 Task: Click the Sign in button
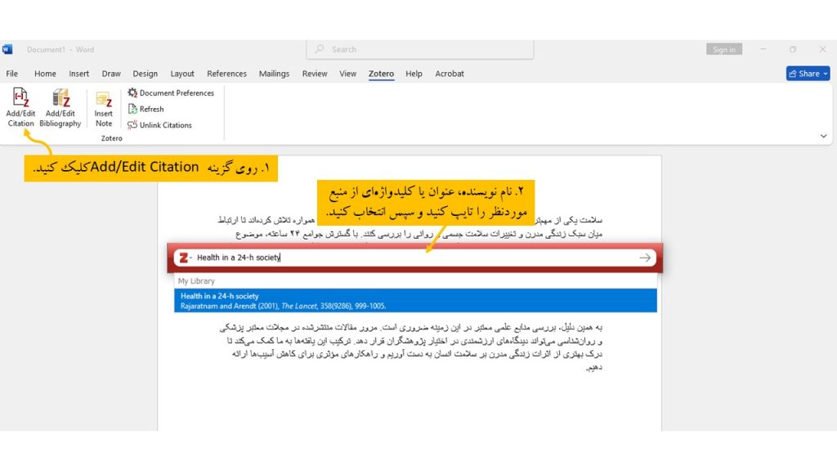click(x=723, y=49)
